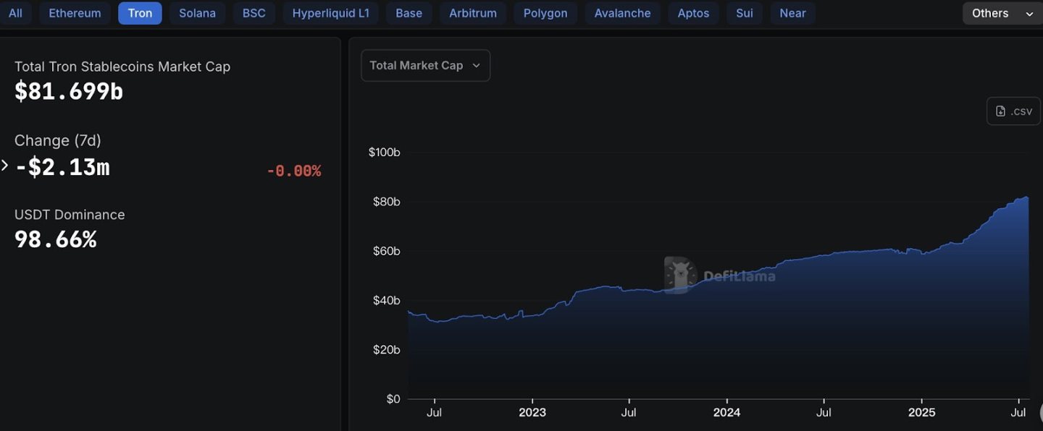Click the chart peak near Jul 2025
The width and height of the screenshot is (1043, 431).
click(x=1026, y=197)
